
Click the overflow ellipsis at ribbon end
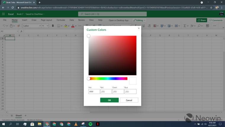pyautogui.click(x=215, y=26)
